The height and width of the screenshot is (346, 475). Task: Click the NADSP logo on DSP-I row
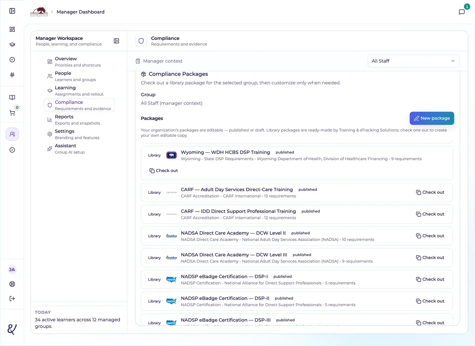171,280
